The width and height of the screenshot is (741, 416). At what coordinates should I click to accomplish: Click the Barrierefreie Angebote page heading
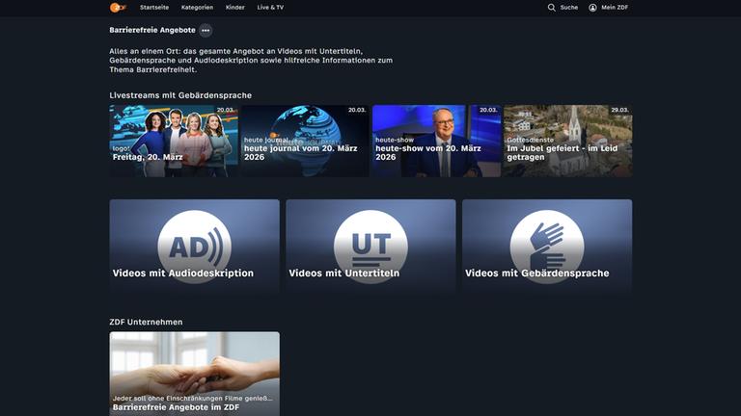(x=152, y=30)
